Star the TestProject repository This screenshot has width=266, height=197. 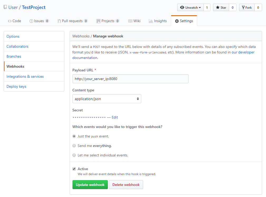pyautogui.click(x=221, y=8)
